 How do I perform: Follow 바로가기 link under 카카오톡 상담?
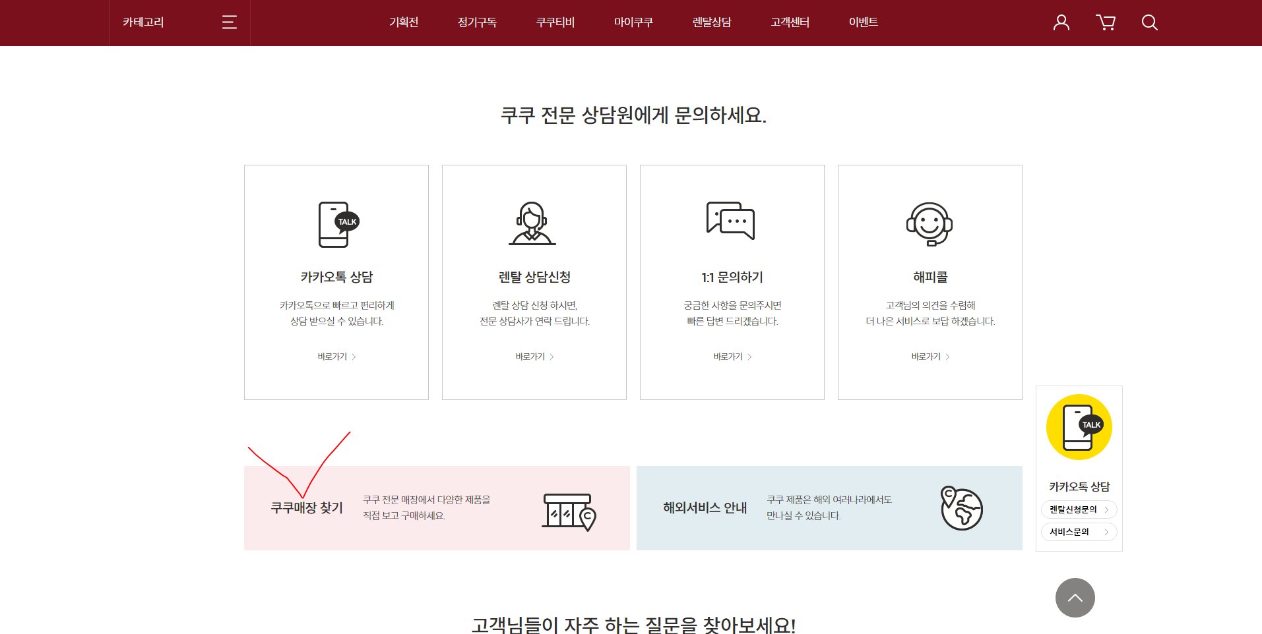(336, 357)
